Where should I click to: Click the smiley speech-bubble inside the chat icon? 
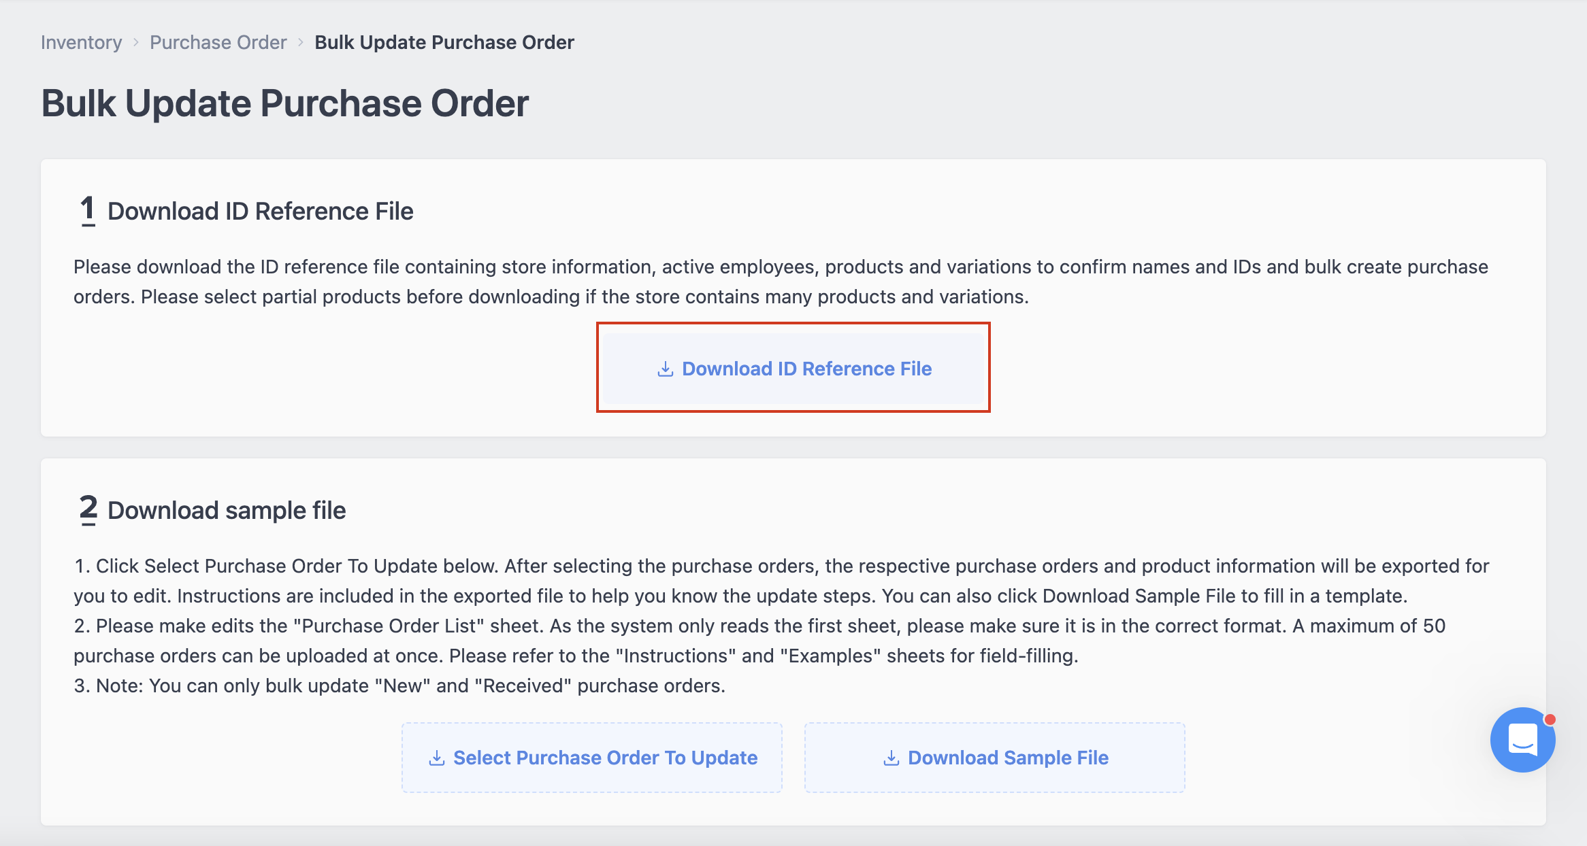[x=1522, y=740]
